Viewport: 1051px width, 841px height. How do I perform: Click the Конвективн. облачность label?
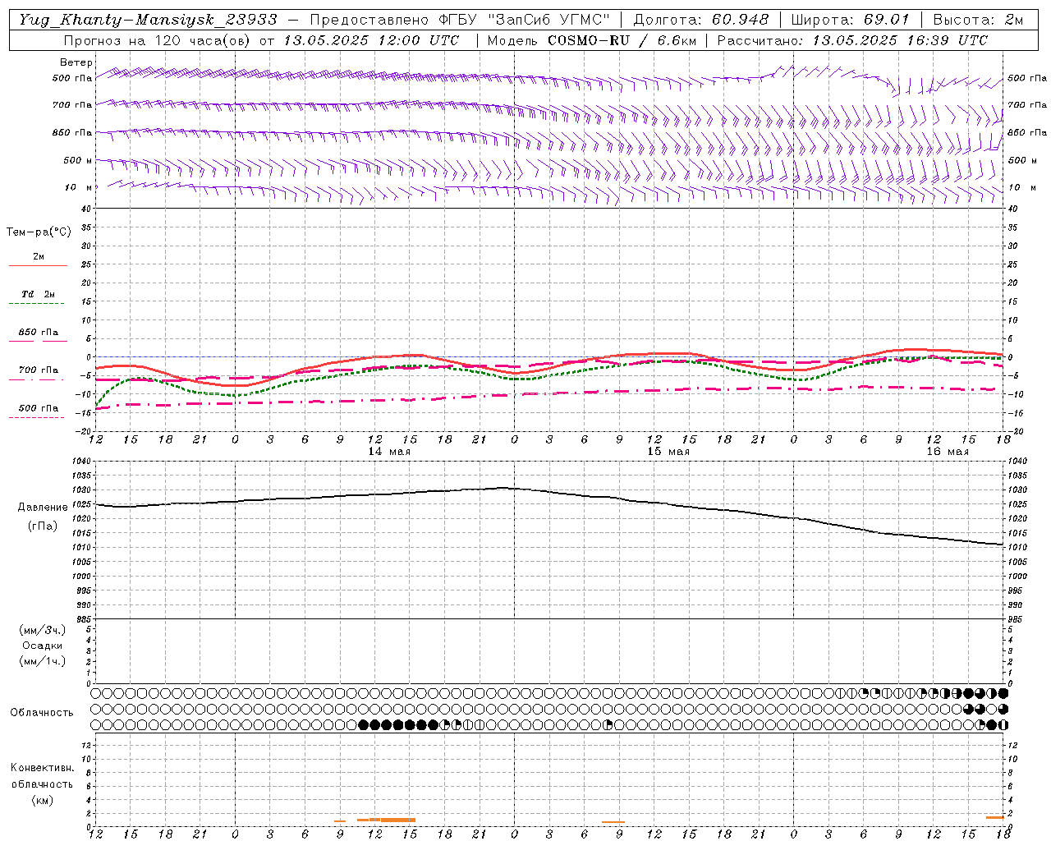click(42, 776)
